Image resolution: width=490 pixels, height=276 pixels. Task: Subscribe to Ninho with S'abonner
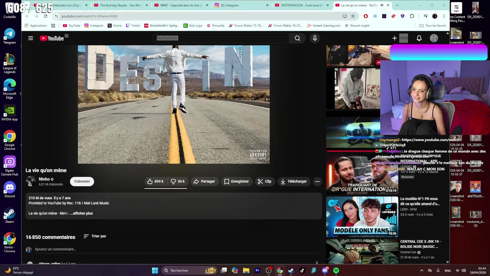point(82,181)
